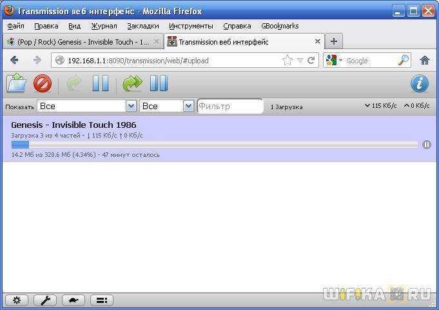The height and width of the screenshot is (310, 439).
Task: Open settings gear at bottom
Action: 17,300
